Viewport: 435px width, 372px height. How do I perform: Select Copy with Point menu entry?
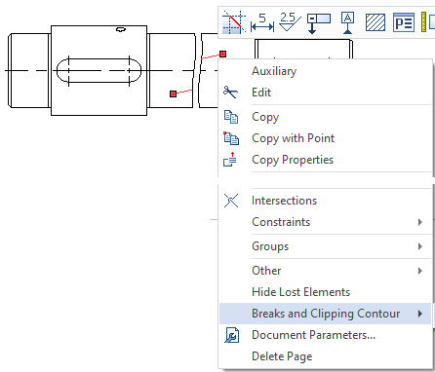click(326, 138)
